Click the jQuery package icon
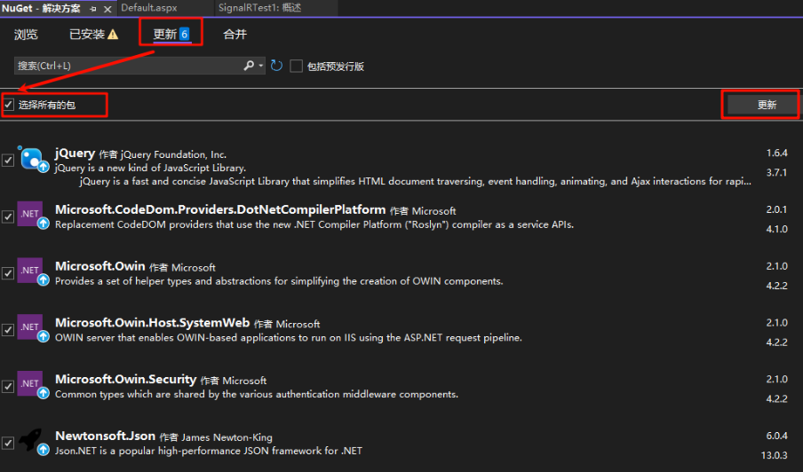The width and height of the screenshot is (803, 472). click(x=34, y=159)
